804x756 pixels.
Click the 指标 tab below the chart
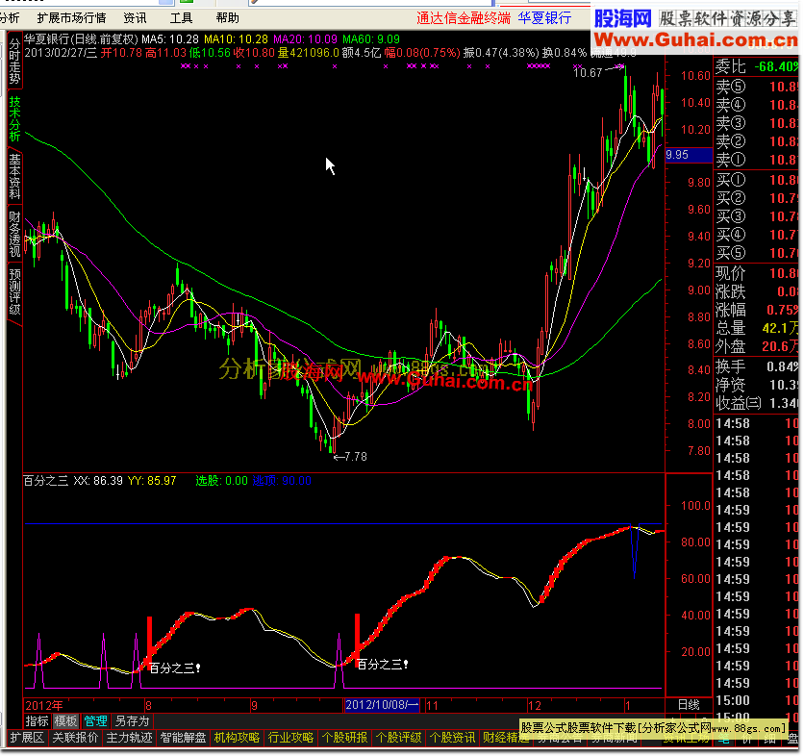[x=37, y=721]
